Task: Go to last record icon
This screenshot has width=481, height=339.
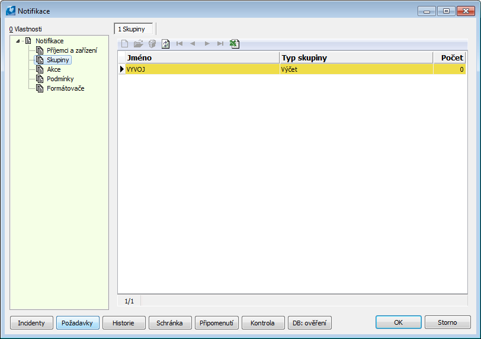Action: (x=220, y=44)
